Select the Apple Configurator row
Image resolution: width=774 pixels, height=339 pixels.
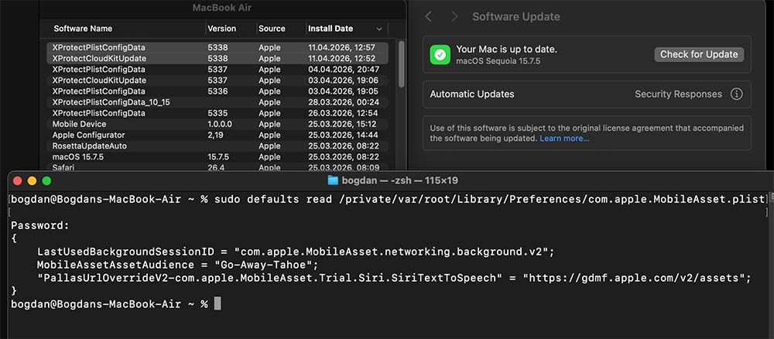click(217, 135)
